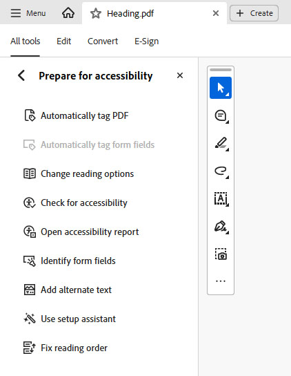Launch Use setup assistant

pos(78,319)
